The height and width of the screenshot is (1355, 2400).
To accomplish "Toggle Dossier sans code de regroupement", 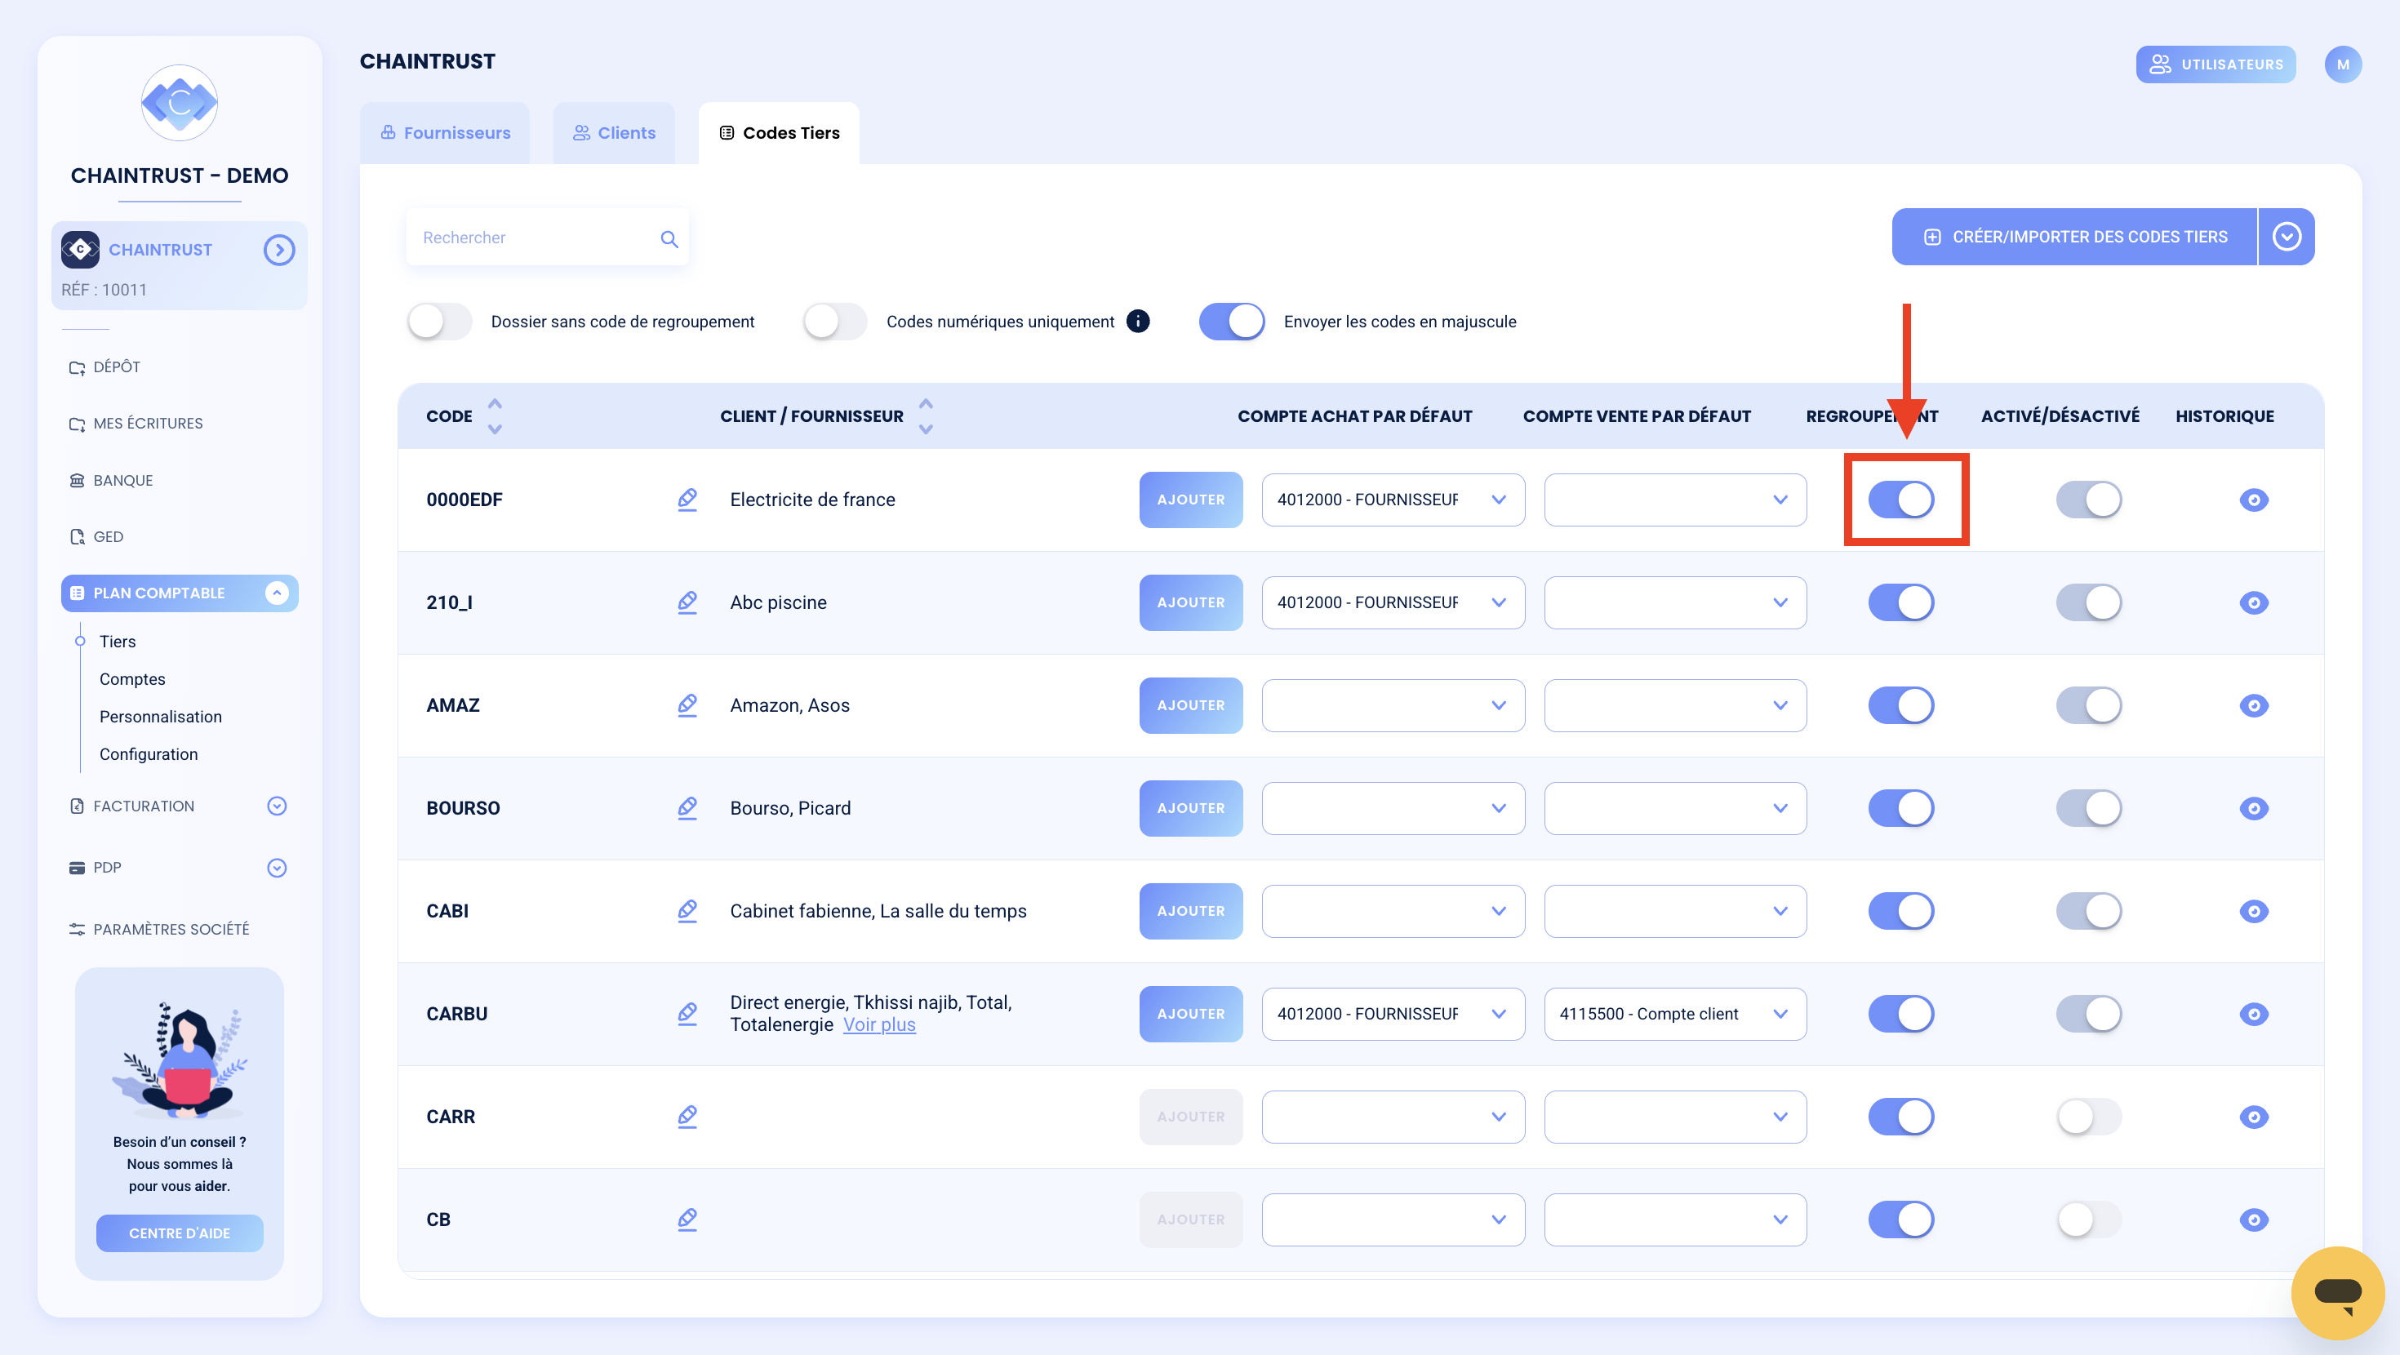I will tap(440, 322).
